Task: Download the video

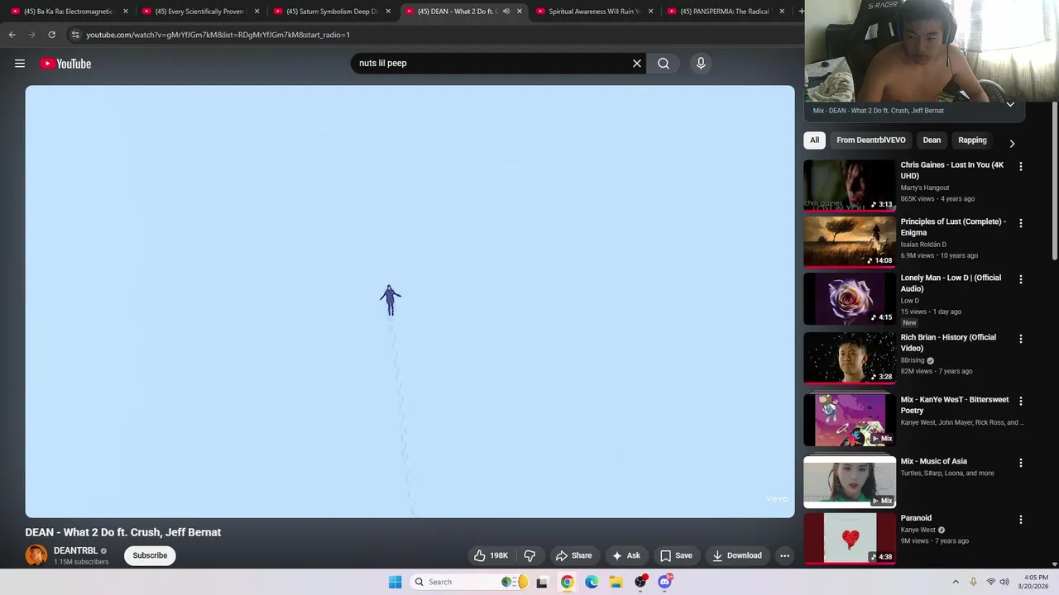Action: (737, 555)
